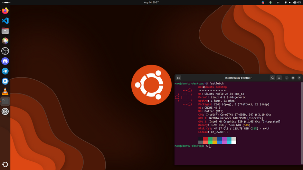Open the Activities workspace indicator

click(6, 2)
